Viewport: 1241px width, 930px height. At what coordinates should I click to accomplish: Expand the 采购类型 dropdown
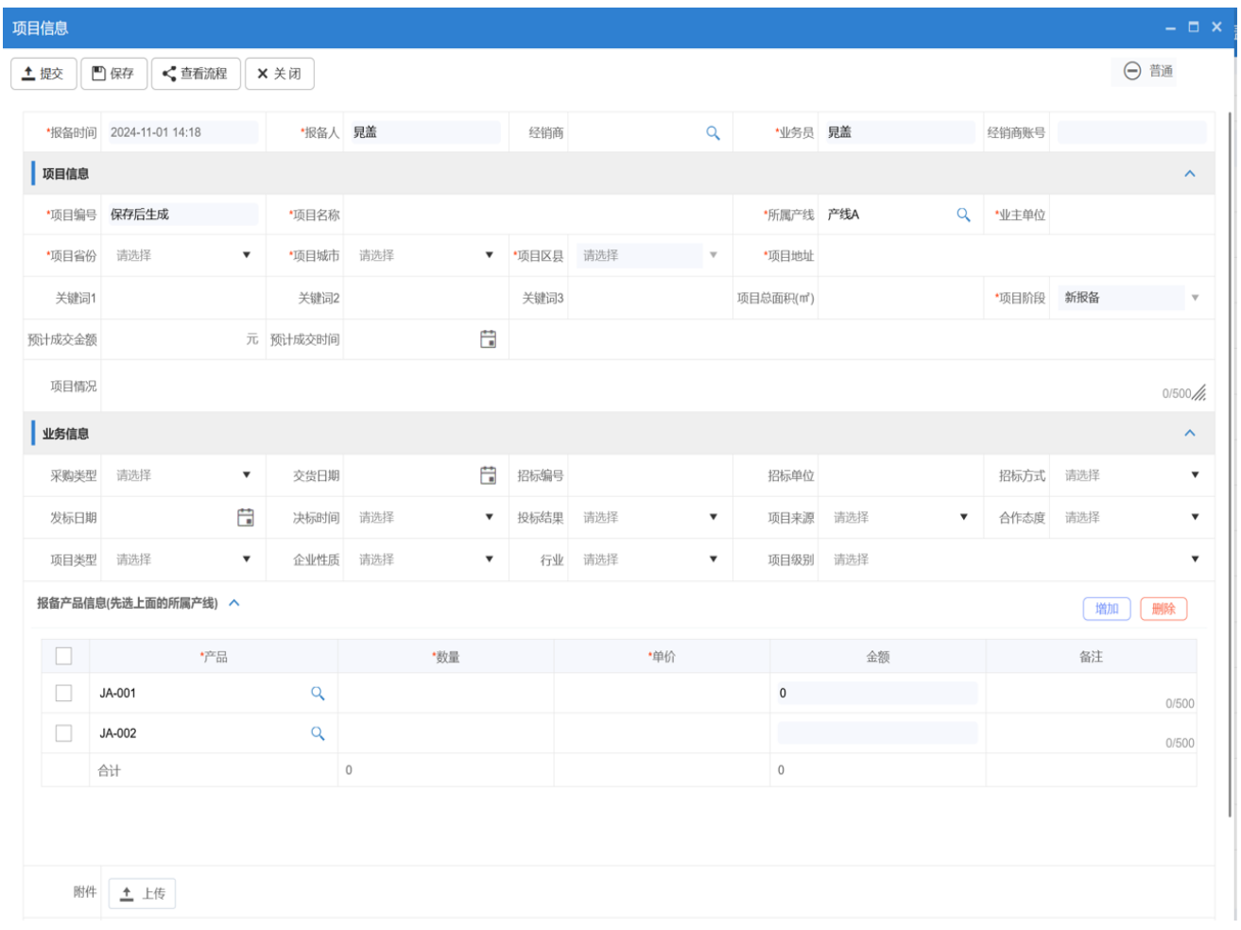click(x=180, y=475)
